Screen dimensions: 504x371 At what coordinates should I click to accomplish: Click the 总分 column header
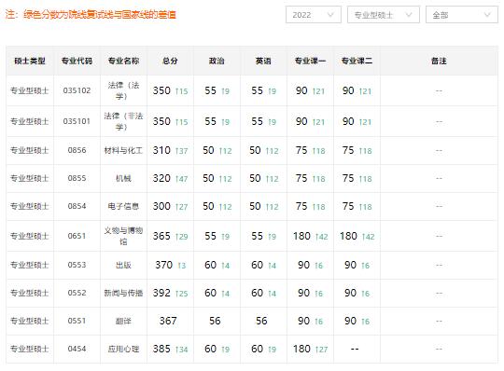(x=170, y=61)
